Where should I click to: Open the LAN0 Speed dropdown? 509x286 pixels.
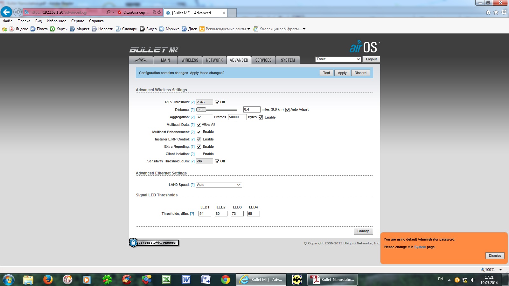pyautogui.click(x=219, y=185)
